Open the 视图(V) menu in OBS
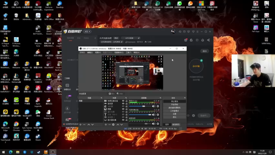This screenshot has width=275, height=155. coord(98,53)
